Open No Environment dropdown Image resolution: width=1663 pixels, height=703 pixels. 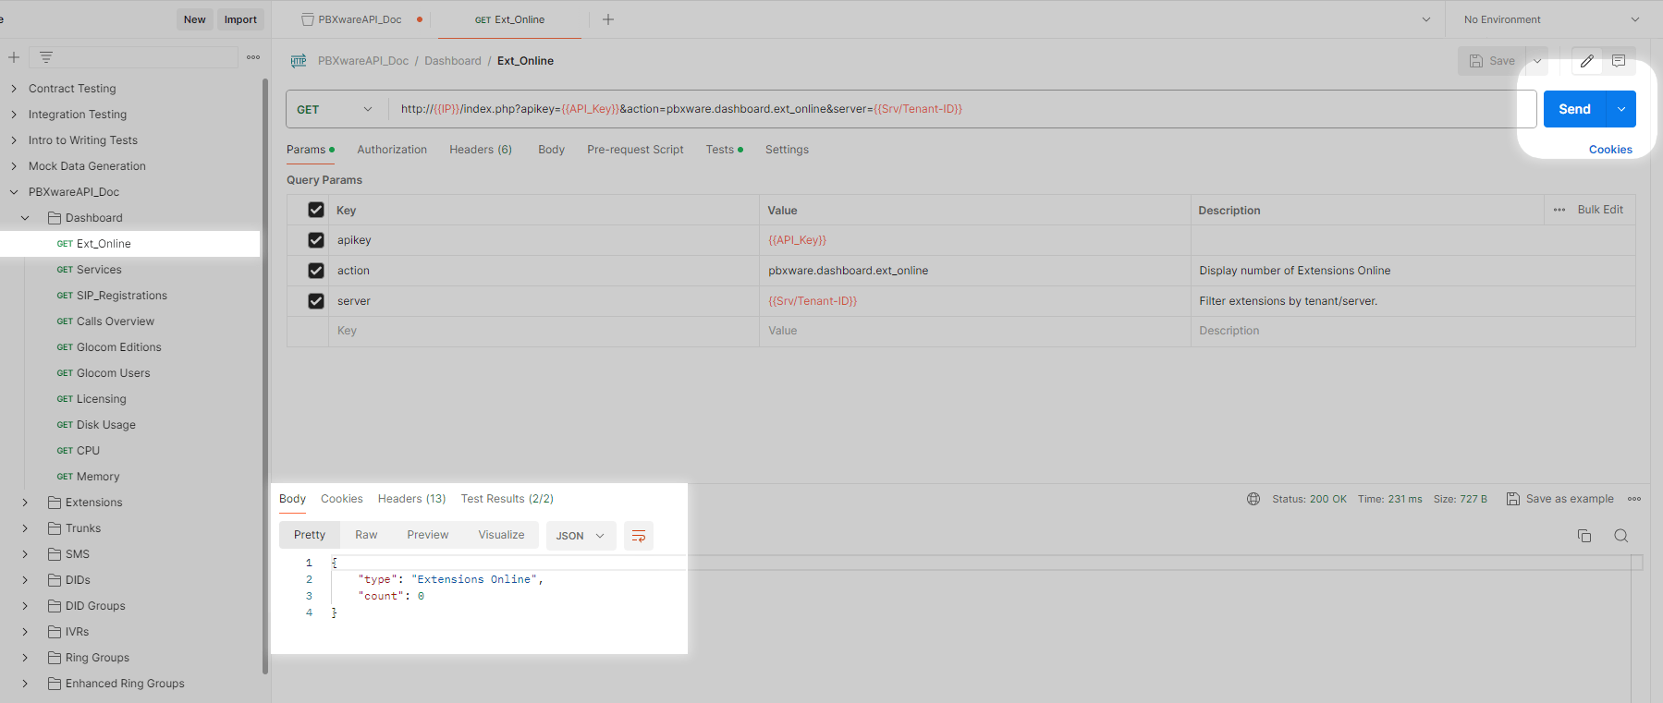click(x=1551, y=19)
